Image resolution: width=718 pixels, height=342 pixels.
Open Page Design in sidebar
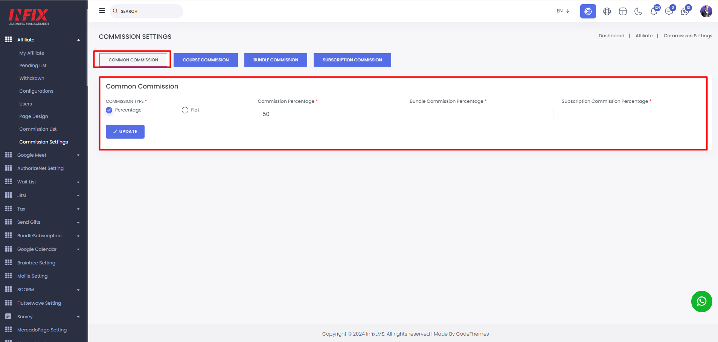click(34, 116)
